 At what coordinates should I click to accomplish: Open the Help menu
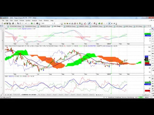click(x=52, y=20)
